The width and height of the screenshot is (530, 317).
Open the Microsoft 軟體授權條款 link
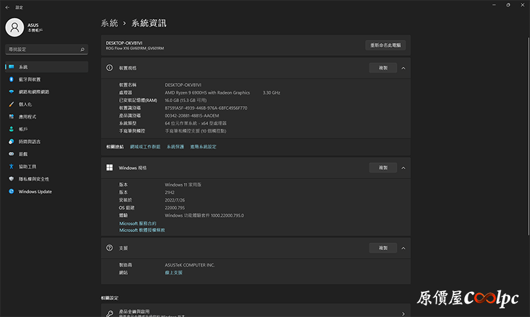(142, 230)
